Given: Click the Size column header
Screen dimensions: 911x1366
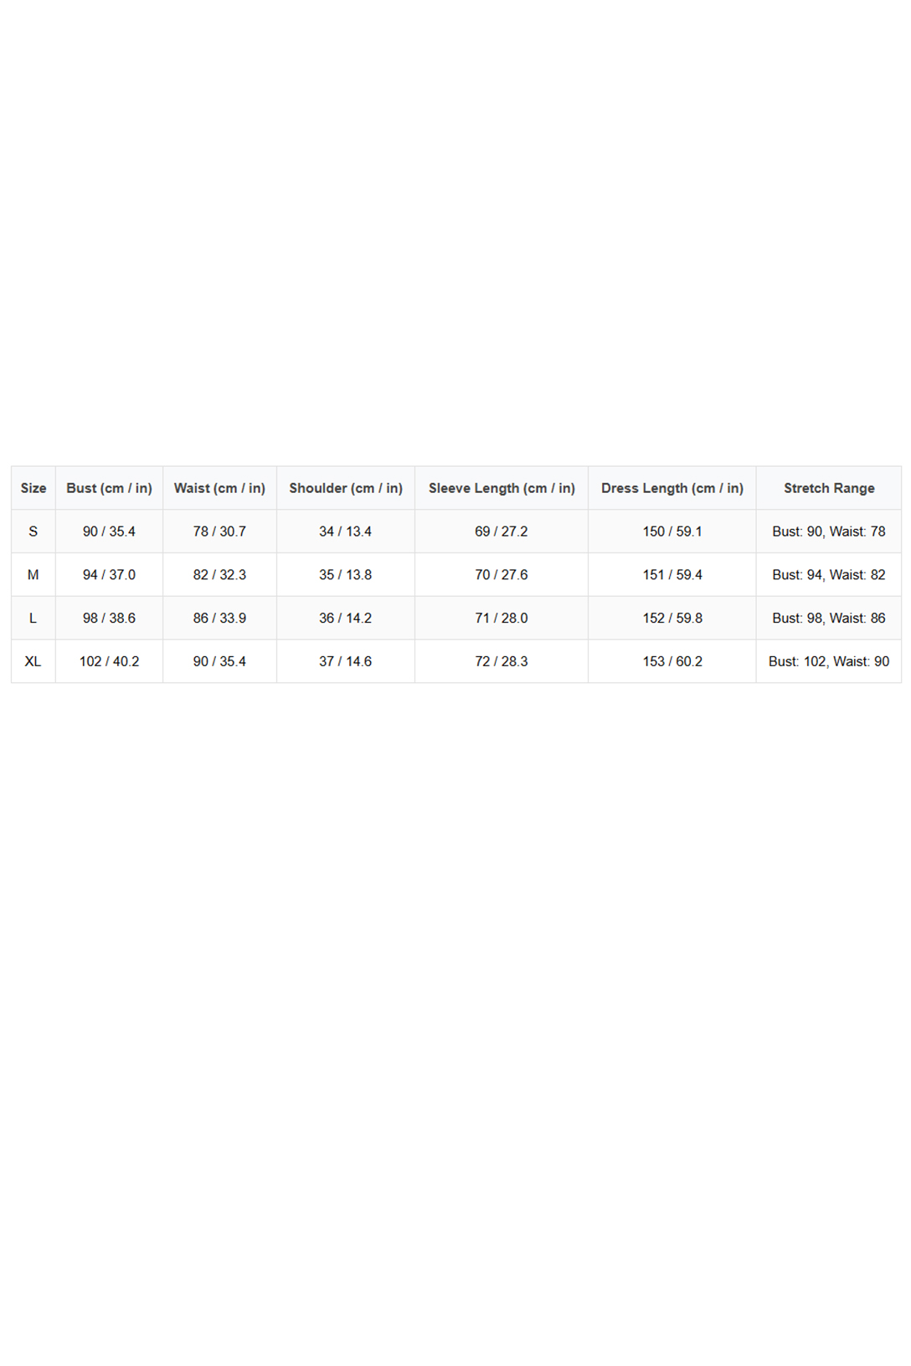Looking at the screenshot, I should coord(33,488).
